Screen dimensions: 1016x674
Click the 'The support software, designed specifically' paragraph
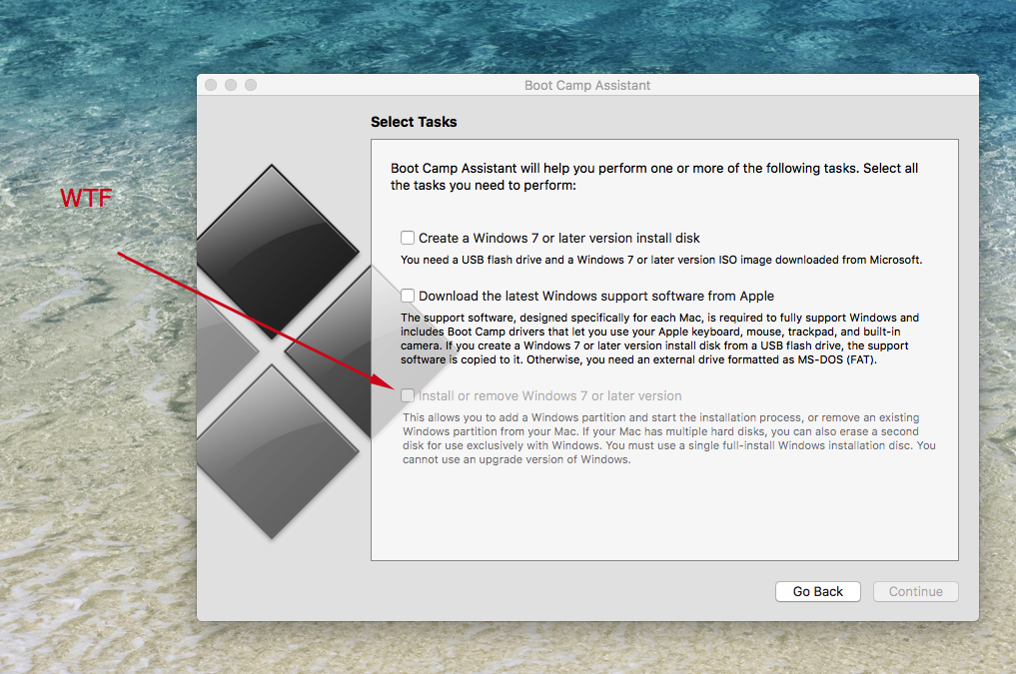659,338
